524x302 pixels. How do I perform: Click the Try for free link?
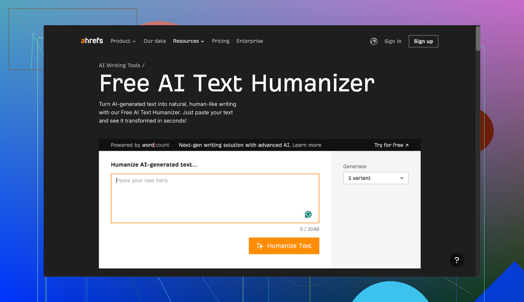(391, 145)
